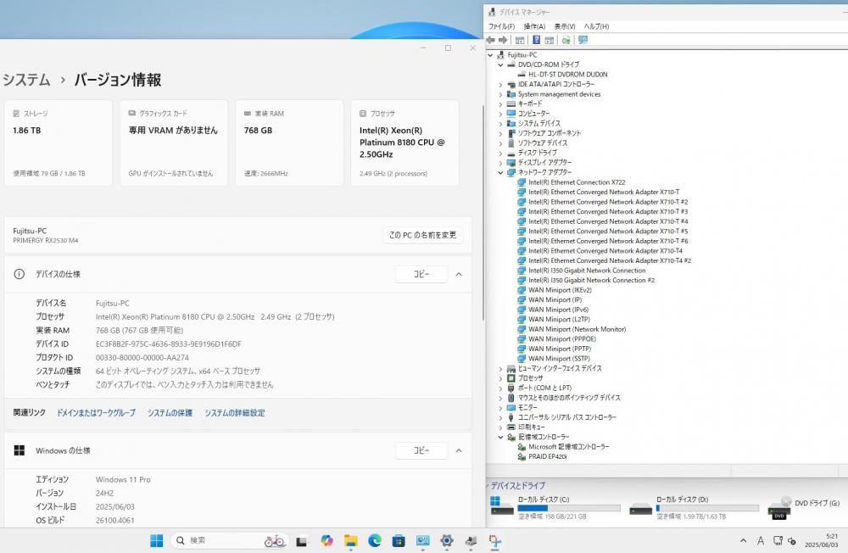This screenshot has height=553, width=848.
Task: Open the 操作(A) menu
Action: [534, 26]
